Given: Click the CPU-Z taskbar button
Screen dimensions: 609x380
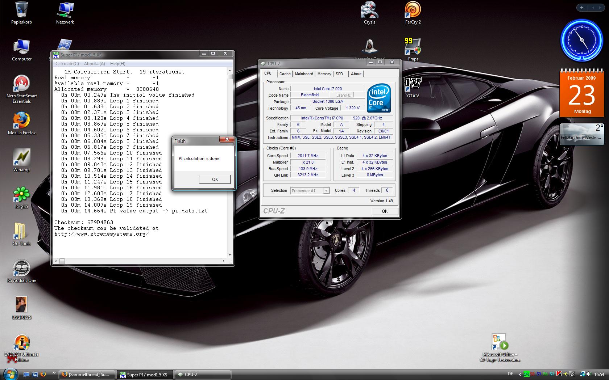Looking at the screenshot, I should [x=203, y=375].
